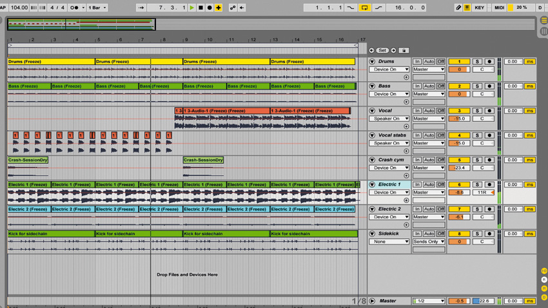Select first Crash-SessionDry clip
This screenshot has height=308, width=548.
coord(28,160)
